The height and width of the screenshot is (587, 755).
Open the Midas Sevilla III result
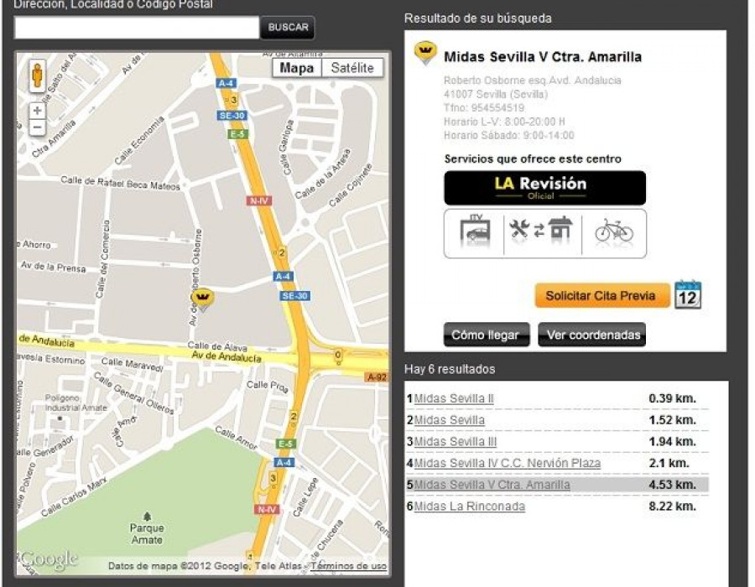pos(455,442)
